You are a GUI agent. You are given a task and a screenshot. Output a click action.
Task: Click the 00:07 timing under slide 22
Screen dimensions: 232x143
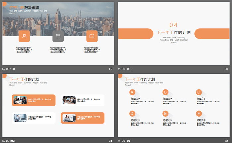[126, 141]
